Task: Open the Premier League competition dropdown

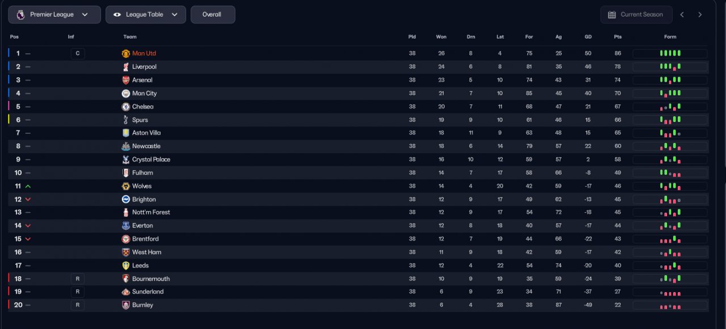Action: point(54,15)
